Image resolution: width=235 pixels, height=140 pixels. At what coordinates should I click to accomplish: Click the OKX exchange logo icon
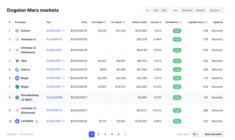pos(17,61)
